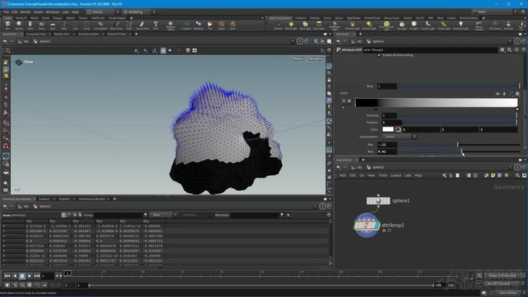The image size is (528, 297).
Task: Select the File shelf tool
Action: point(210,25)
